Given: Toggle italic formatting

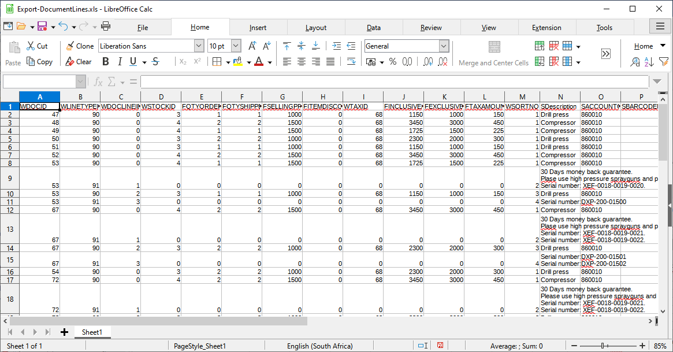Looking at the screenshot, I should (121, 61).
